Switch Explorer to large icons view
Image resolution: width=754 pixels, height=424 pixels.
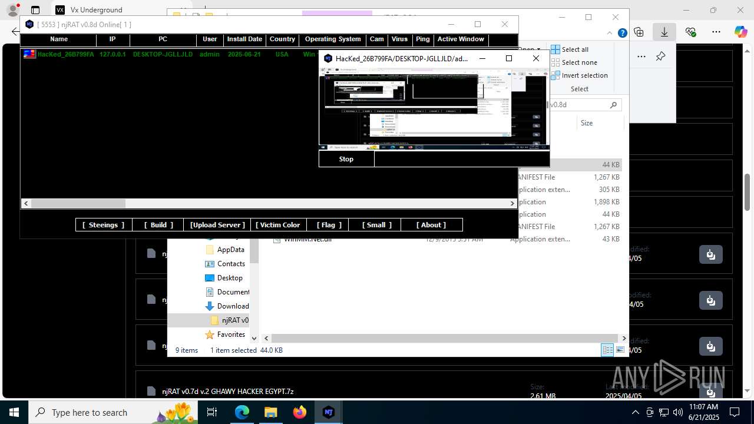coord(620,350)
